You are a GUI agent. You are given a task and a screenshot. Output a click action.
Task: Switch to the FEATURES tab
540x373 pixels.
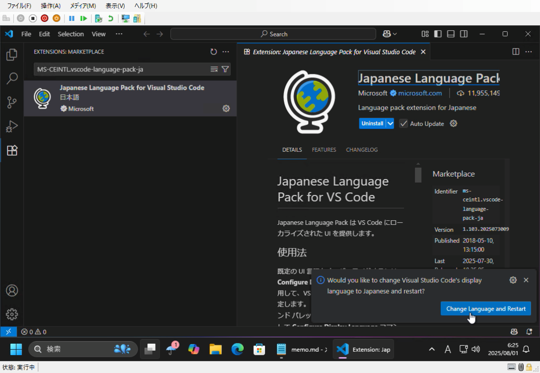click(x=324, y=150)
